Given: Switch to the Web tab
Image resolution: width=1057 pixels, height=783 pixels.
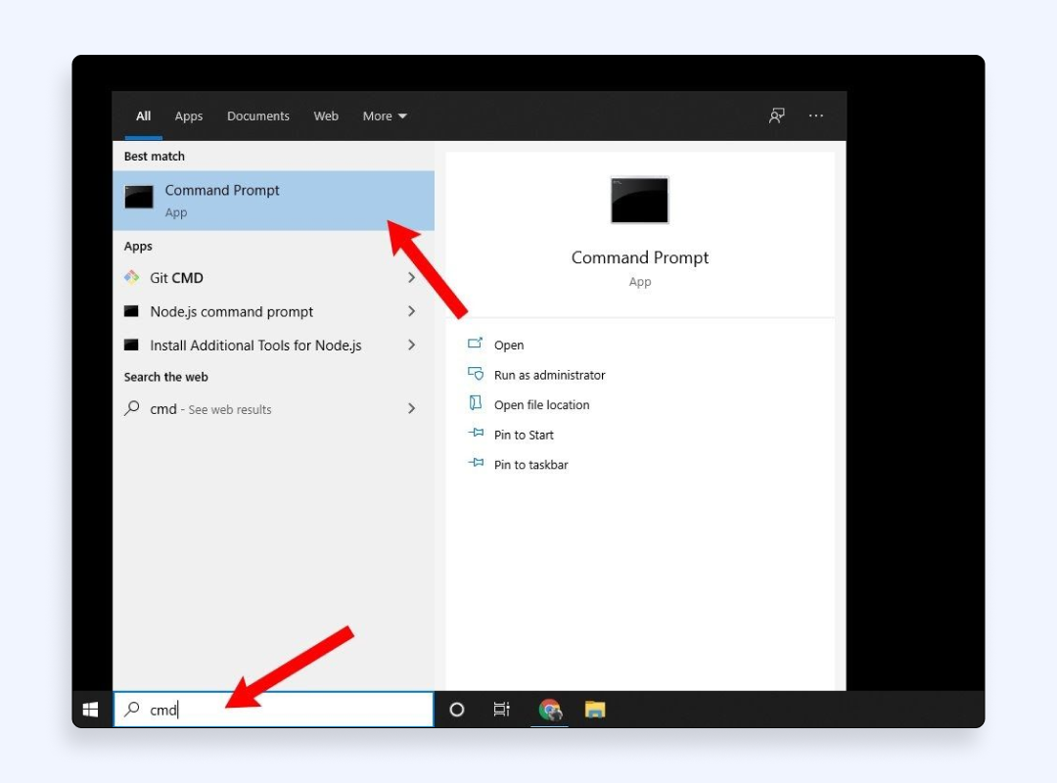Looking at the screenshot, I should point(326,116).
